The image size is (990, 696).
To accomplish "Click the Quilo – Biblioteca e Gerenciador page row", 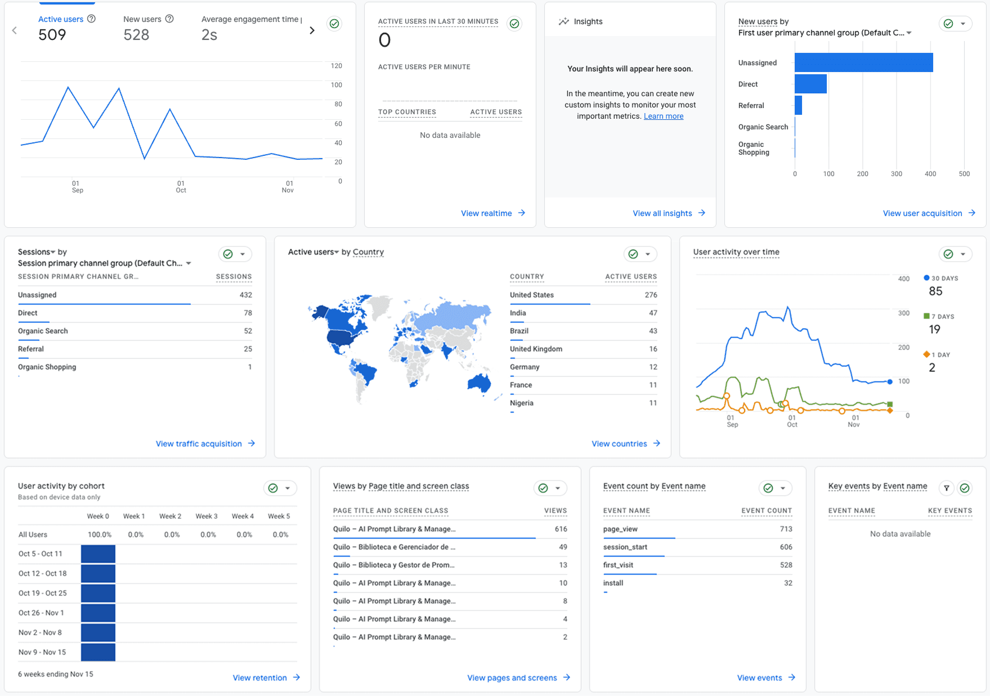I will point(450,547).
